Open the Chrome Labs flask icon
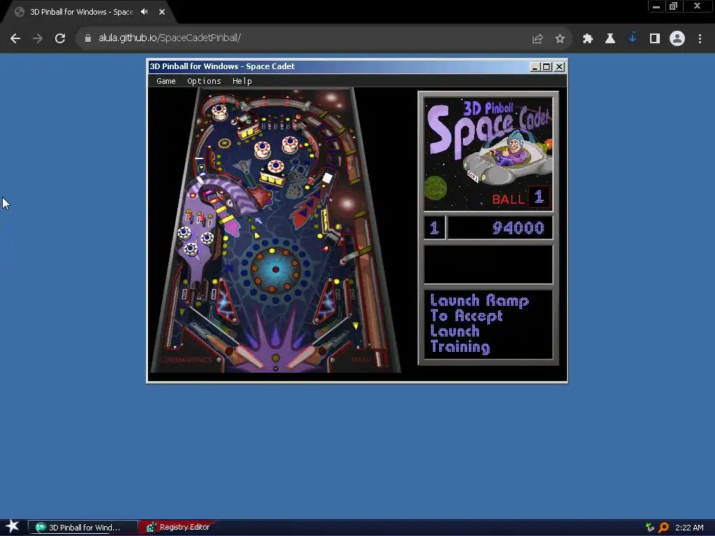This screenshot has width=715, height=536. [610, 39]
